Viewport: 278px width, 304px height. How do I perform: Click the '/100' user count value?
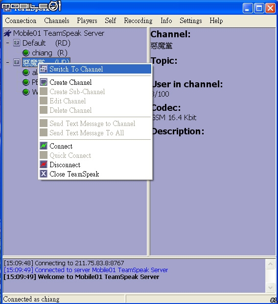pyautogui.click(x=161, y=94)
